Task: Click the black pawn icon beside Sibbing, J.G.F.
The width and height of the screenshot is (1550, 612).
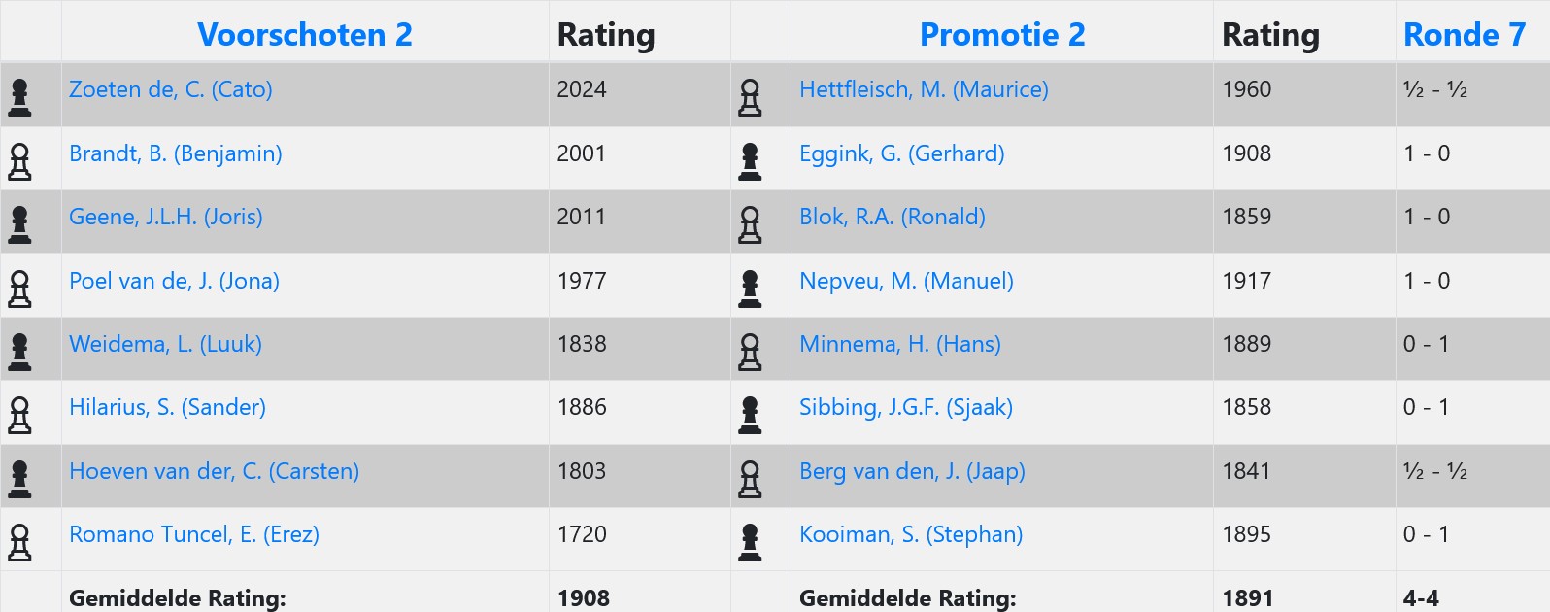Action: [x=750, y=415]
